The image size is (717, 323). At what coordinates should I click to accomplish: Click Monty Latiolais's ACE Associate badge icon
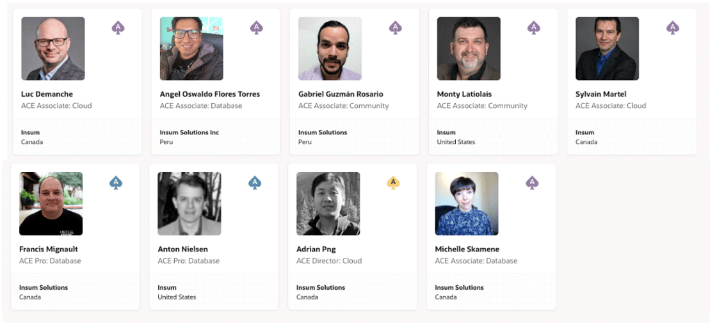click(x=534, y=28)
